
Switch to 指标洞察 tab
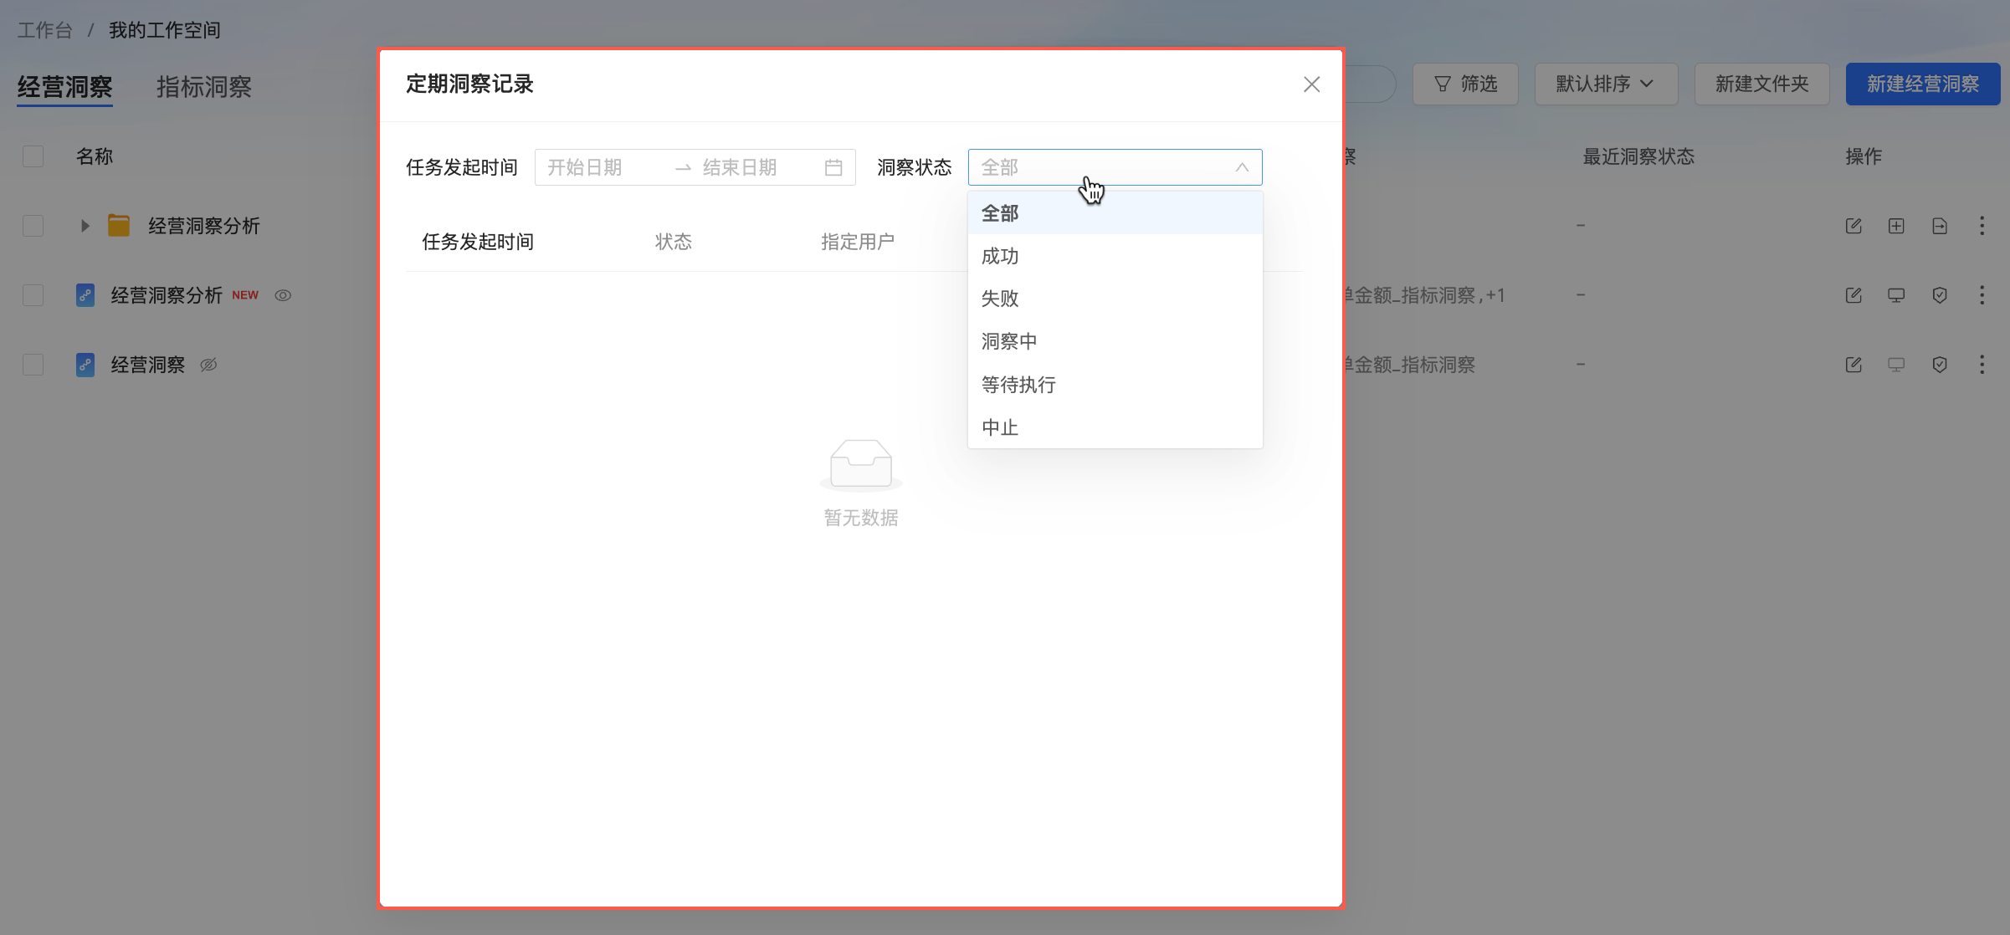point(203,87)
